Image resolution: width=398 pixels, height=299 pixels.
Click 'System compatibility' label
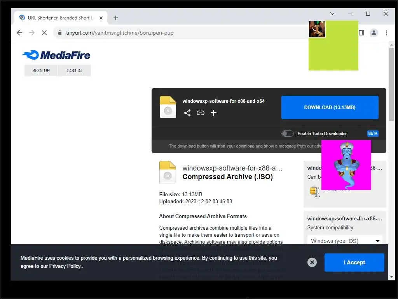(330, 227)
